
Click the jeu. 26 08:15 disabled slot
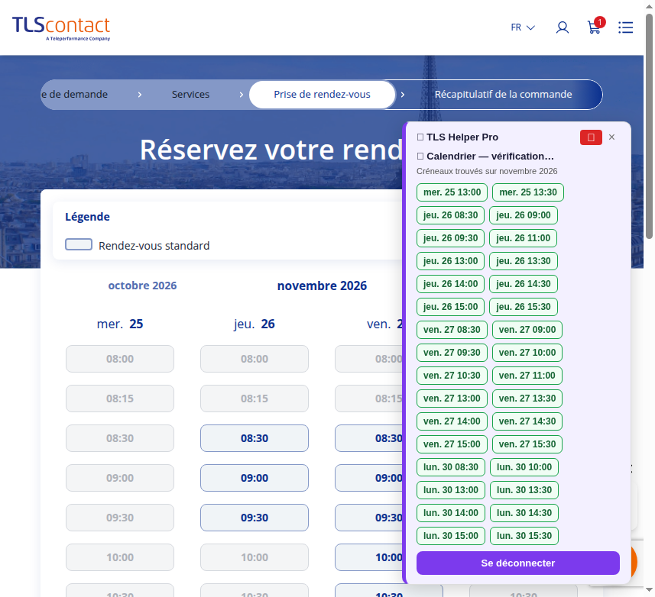point(255,399)
